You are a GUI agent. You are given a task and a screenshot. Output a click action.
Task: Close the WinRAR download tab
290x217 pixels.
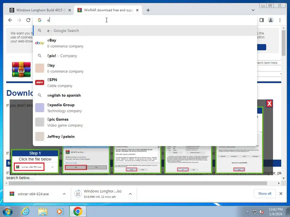pyautogui.click(x=137, y=10)
